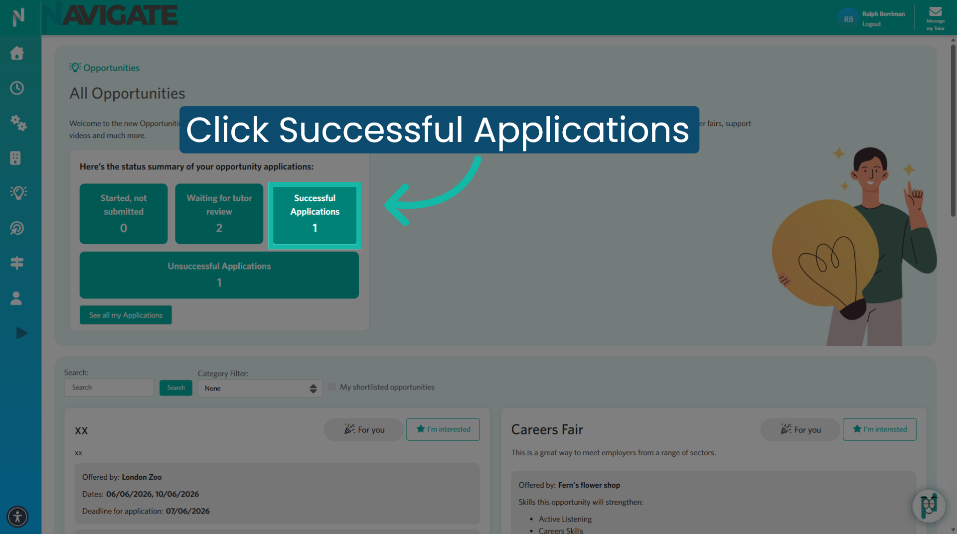Click Active Listening skill item
Viewport: 957px width, 534px height.
click(565, 519)
